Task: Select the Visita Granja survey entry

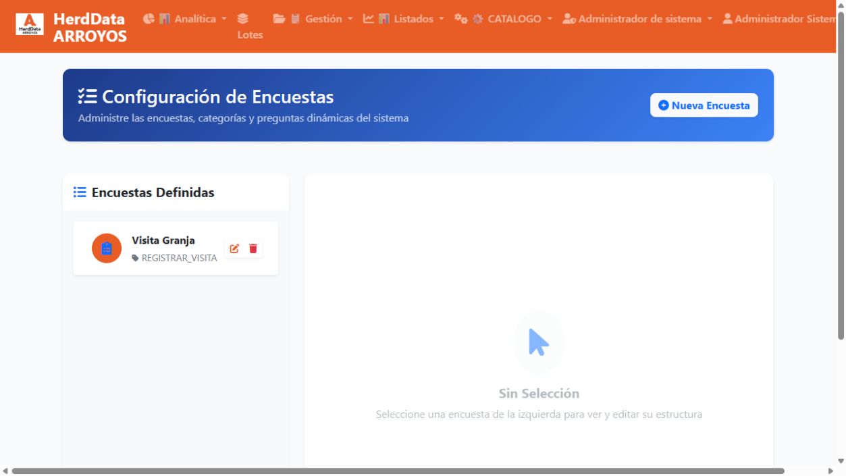Action: (176, 248)
